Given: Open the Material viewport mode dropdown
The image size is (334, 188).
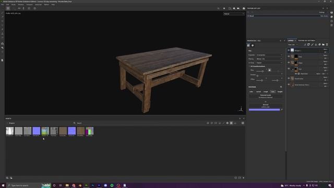Looking at the screenshot, I should [234, 14].
